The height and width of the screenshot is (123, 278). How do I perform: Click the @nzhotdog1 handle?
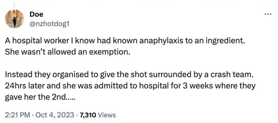pos(49,24)
